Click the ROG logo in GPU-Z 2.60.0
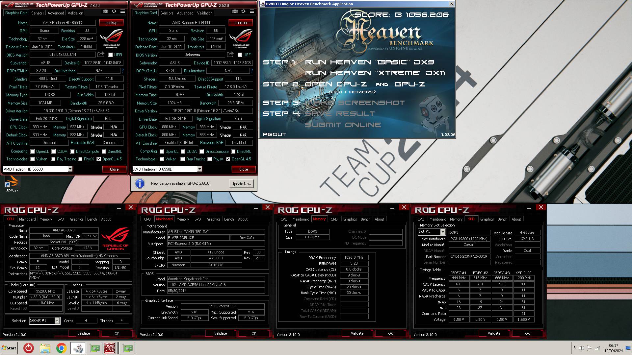 pyautogui.click(x=112, y=39)
